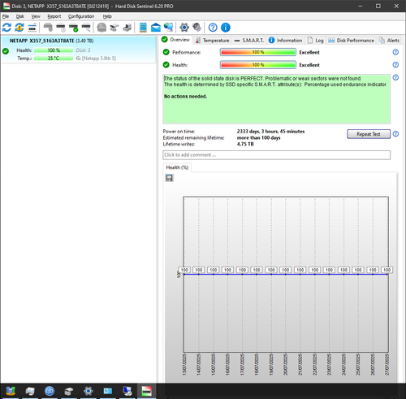The image size is (406, 399).
Task: Switch to the Overview tab
Action: [176, 40]
